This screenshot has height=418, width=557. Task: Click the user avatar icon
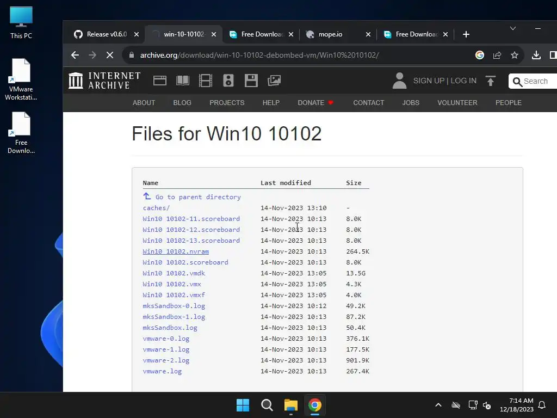click(400, 81)
